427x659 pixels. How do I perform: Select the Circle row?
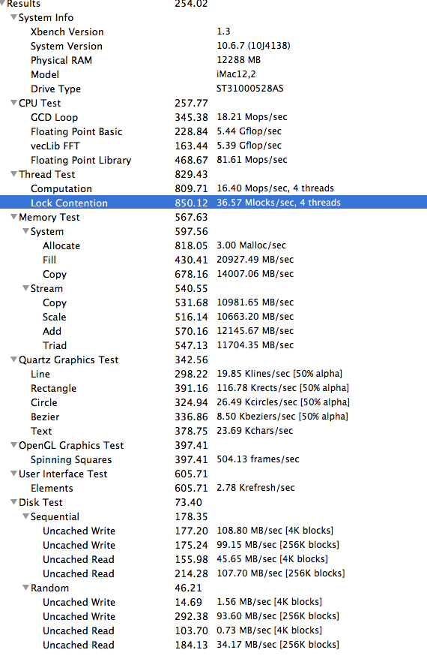coord(213,402)
